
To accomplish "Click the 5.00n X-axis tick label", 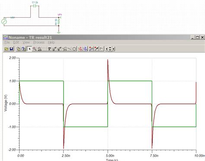I will 110,156.
